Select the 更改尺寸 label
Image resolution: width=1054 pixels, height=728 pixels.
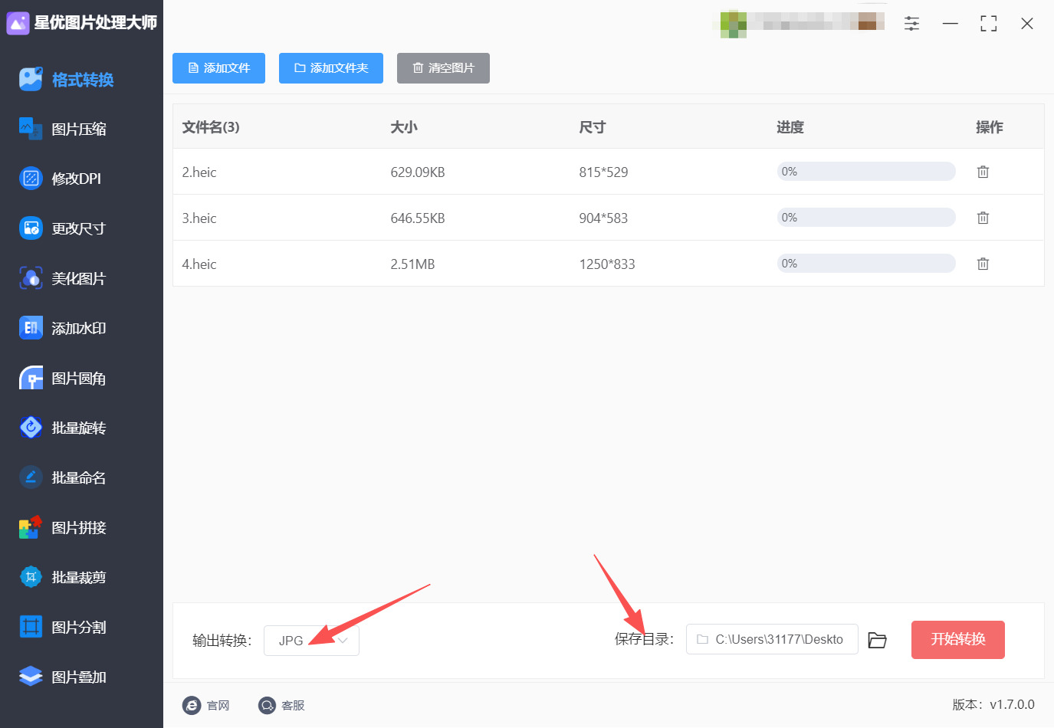tap(78, 228)
